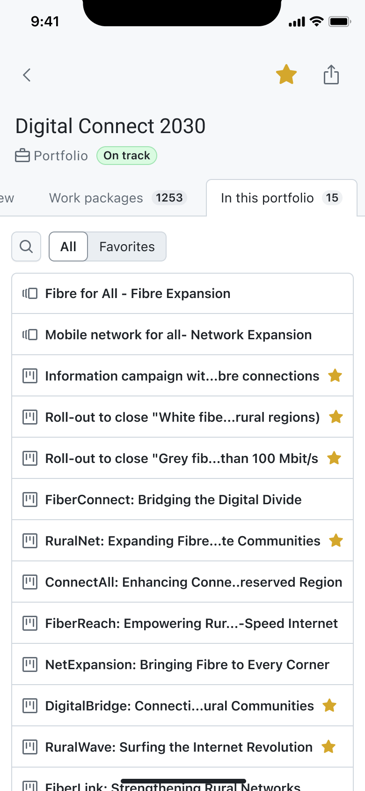Image resolution: width=365 pixels, height=791 pixels.
Task: Switch to Favorites filter segment
Action: [127, 246]
